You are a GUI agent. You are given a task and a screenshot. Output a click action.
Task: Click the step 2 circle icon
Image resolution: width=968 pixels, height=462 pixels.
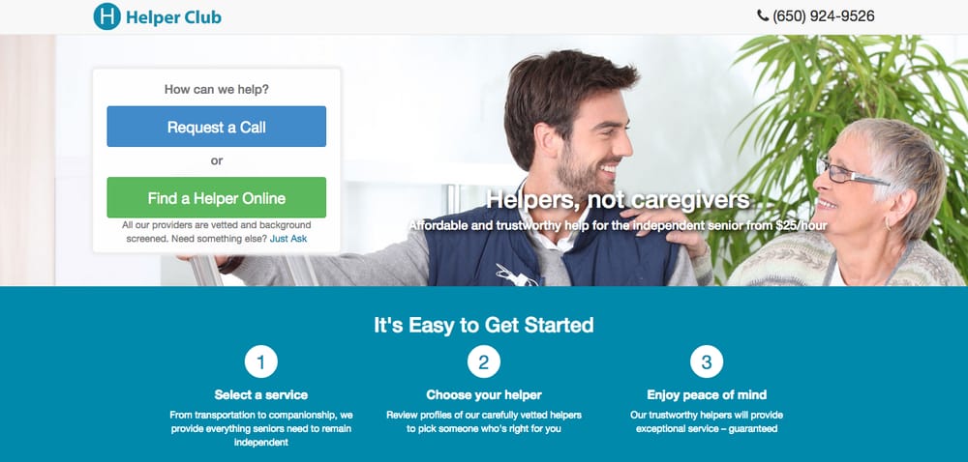483,362
